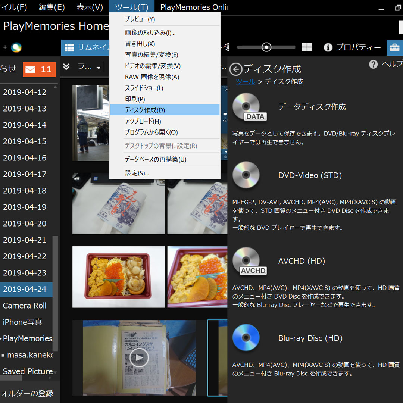Open 表示(V) menu
This screenshot has height=403, width=403.
[x=90, y=7]
